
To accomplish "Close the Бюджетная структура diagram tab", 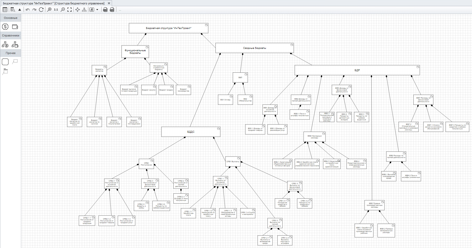I will click(109, 3).
